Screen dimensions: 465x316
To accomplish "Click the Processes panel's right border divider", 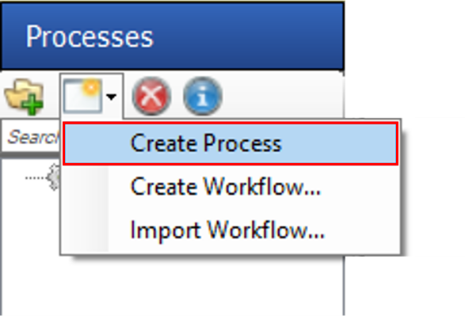I will point(344,285).
